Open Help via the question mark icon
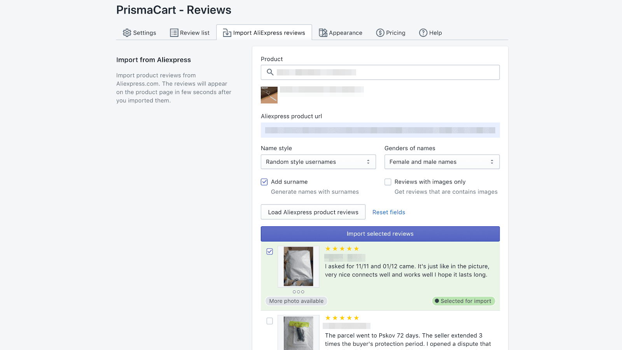The height and width of the screenshot is (350, 622). pos(423,33)
